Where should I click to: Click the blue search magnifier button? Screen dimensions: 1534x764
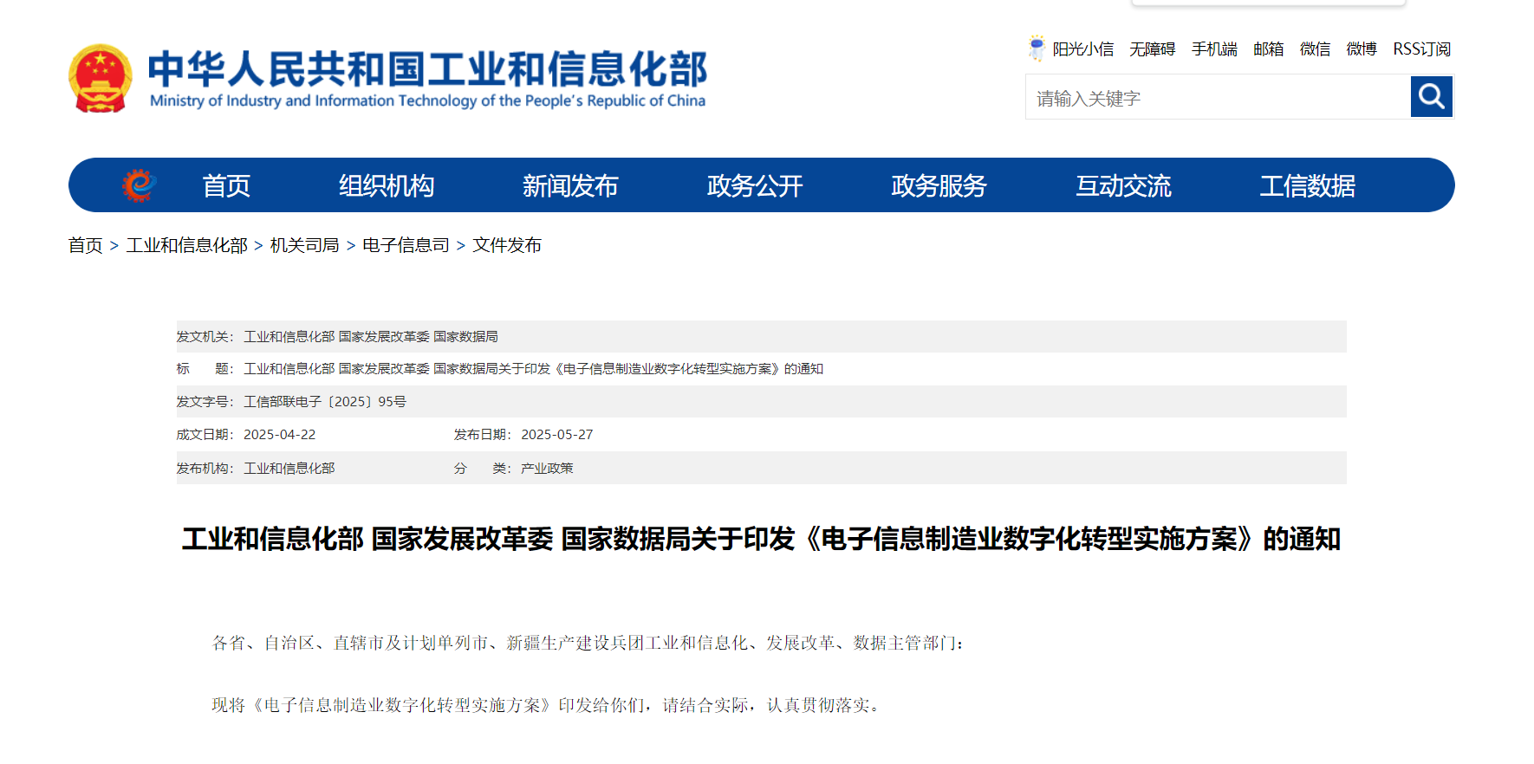(1431, 96)
